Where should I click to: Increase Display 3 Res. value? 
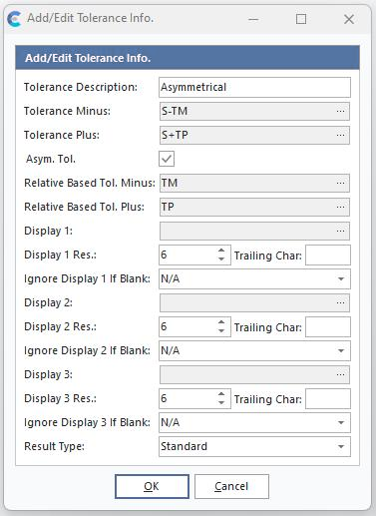tap(221, 394)
